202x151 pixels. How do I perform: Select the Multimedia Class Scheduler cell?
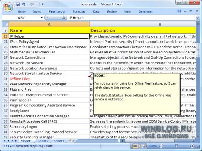tap(49, 52)
